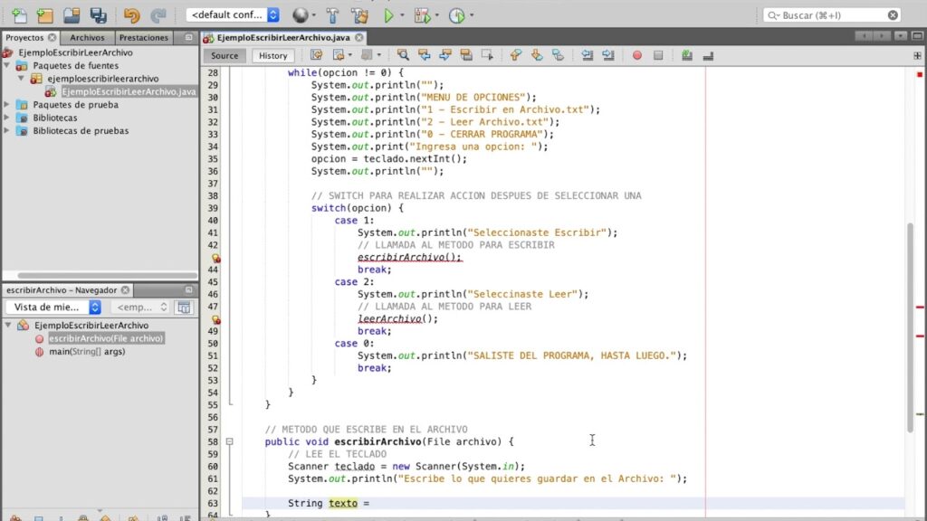The width and height of the screenshot is (927, 521).
Task: Click the editor vertical scrollbar
Action: [910, 326]
